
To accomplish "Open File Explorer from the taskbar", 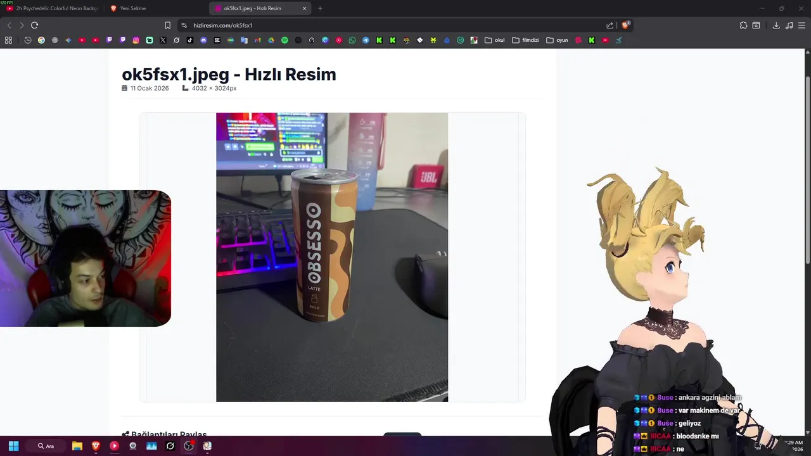I will [77, 446].
